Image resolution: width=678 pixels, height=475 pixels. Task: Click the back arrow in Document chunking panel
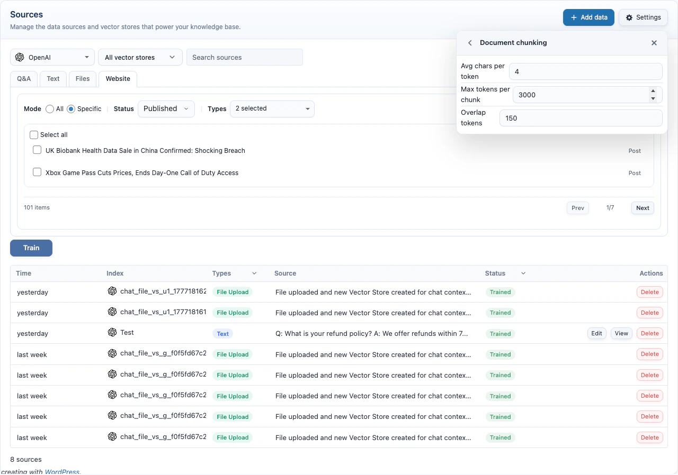tap(470, 43)
